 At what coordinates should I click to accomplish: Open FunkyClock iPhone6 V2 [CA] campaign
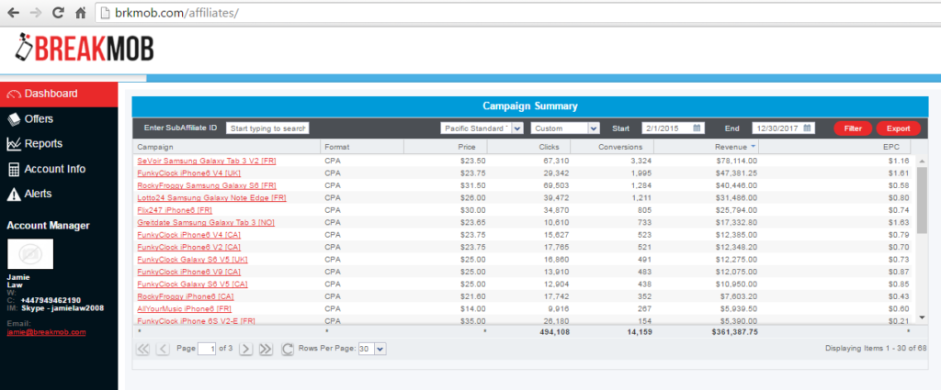pos(189,247)
